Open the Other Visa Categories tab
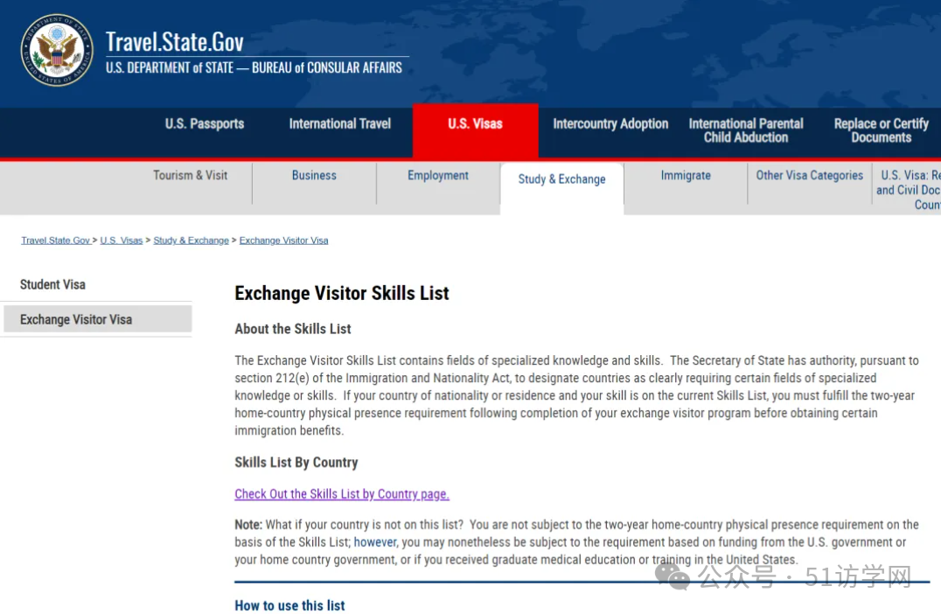This screenshot has width=941, height=614. (810, 175)
